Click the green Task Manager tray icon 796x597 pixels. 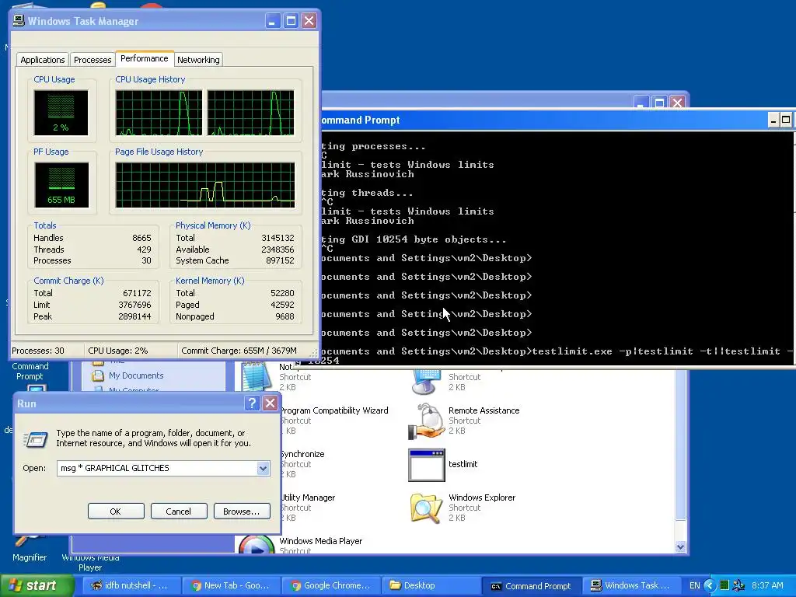(724, 585)
